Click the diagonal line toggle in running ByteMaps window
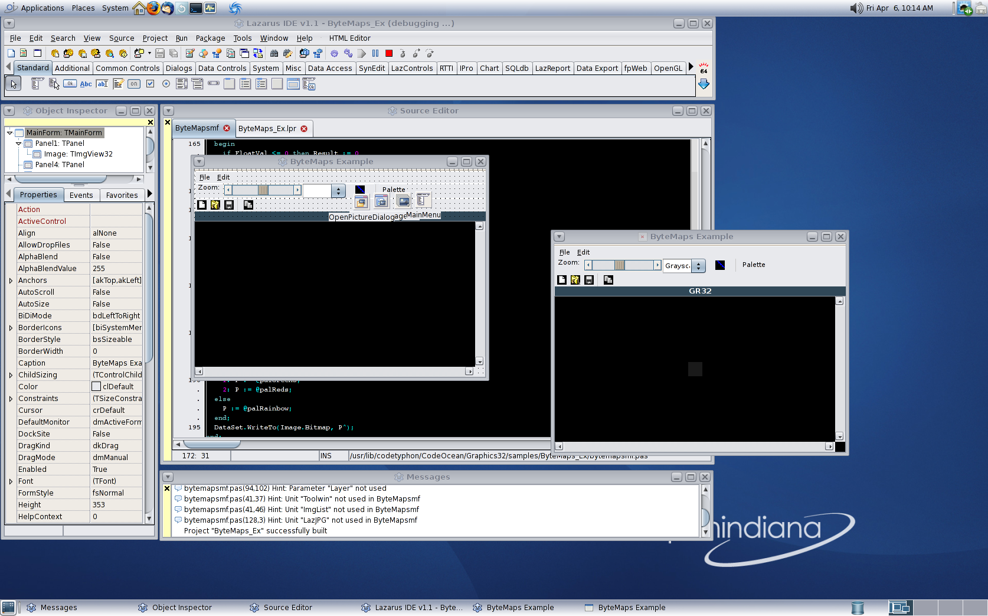The image size is (988, 616). click(x=720, y=265)
